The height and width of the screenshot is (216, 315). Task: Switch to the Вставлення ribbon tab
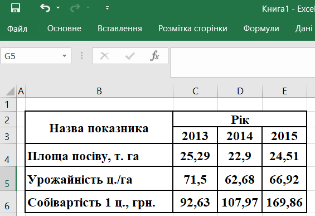(x=120, y=28)
